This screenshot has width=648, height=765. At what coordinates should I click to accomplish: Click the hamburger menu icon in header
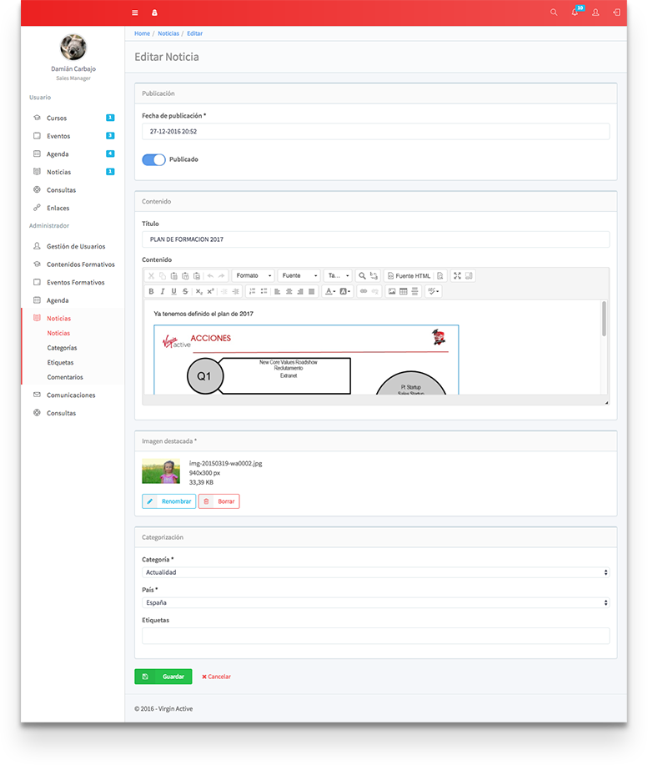(135, 13)
